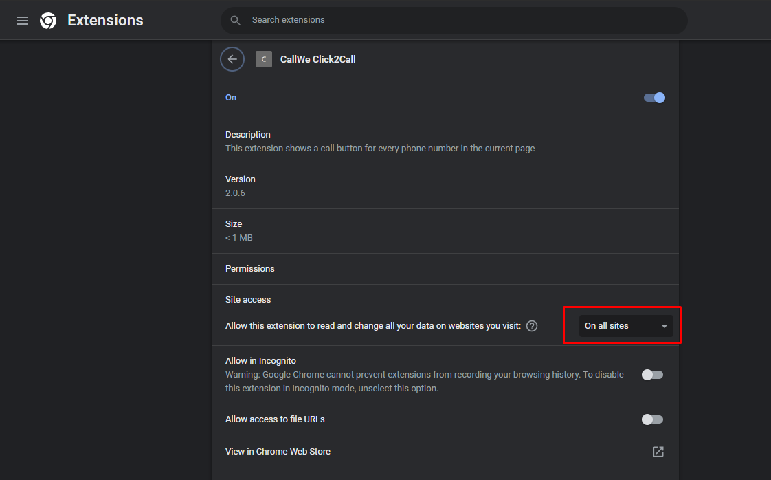The image size is (771, 480).
Task: Click the CallWe Click2Call name heading
Action: (x=317, y=59)
